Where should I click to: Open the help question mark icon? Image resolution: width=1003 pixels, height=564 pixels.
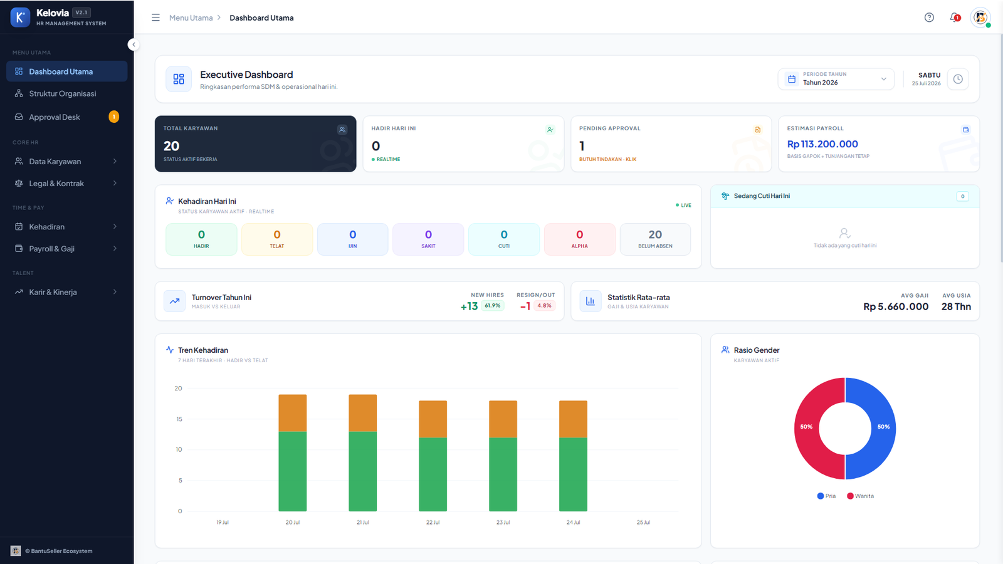pyautogui.click(x=929, y=18)
